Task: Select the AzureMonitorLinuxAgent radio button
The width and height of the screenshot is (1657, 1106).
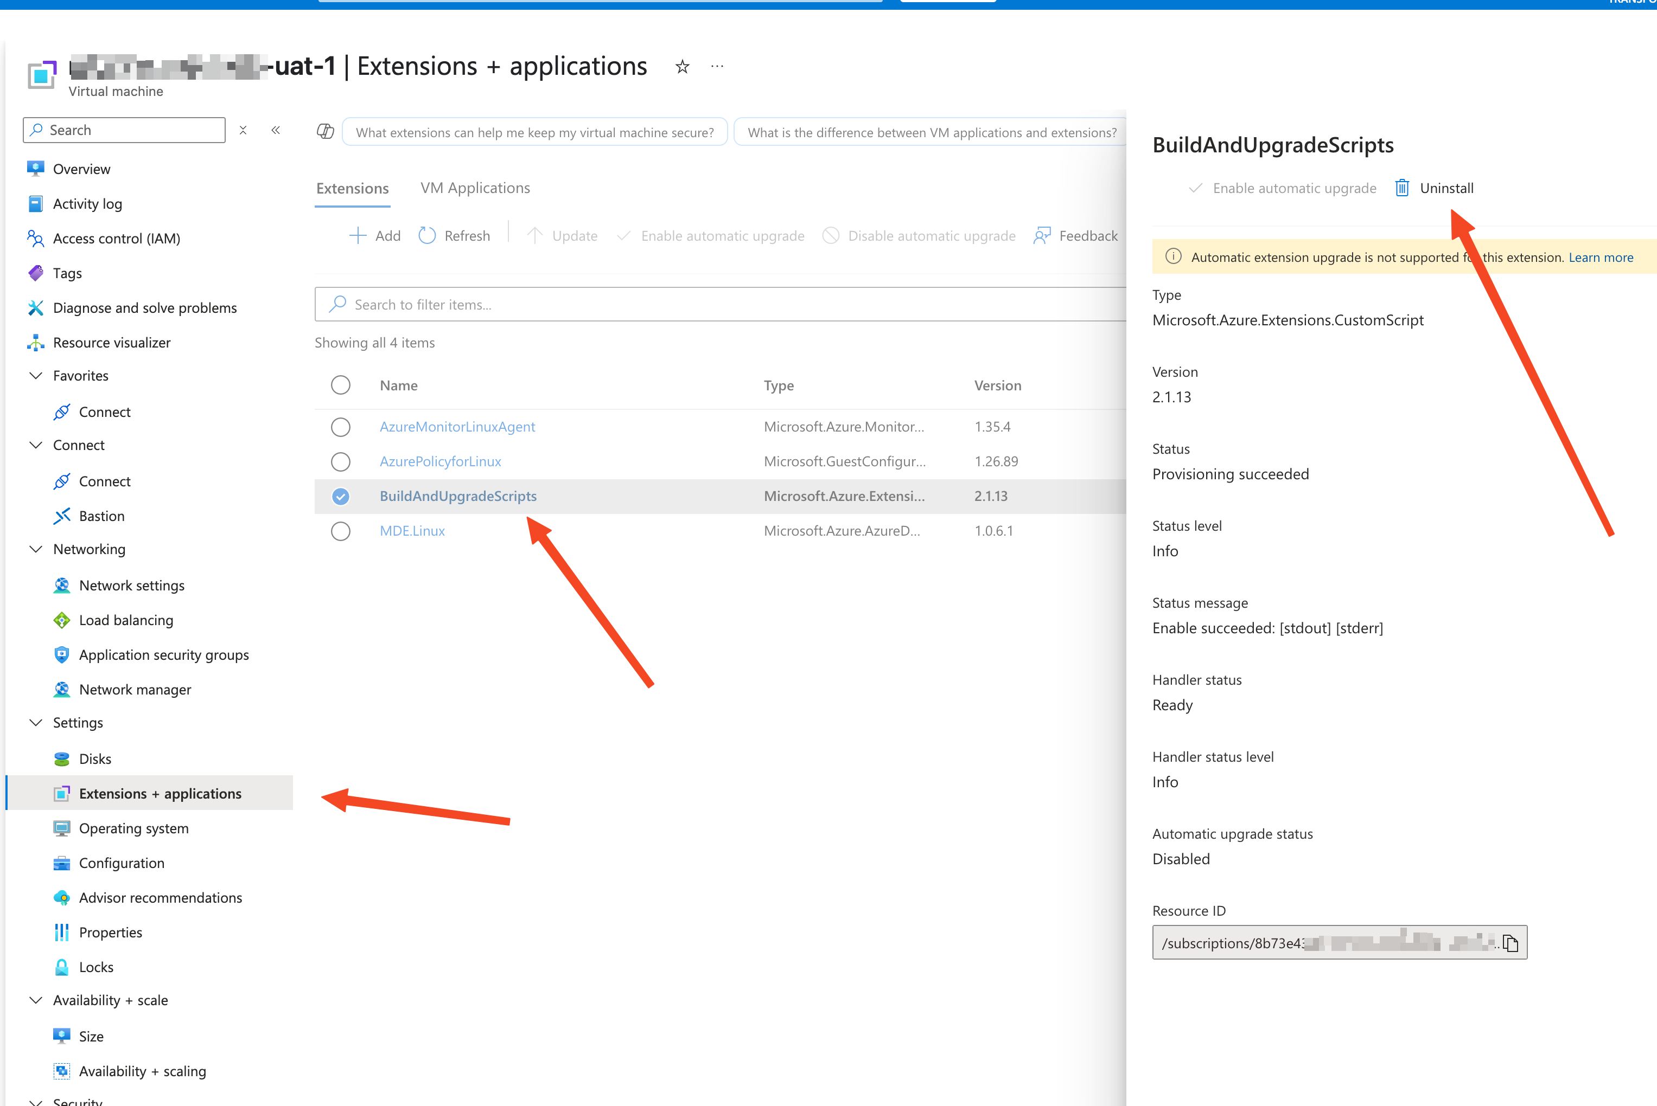Action: pyautogui.click(x=340, y=427)
